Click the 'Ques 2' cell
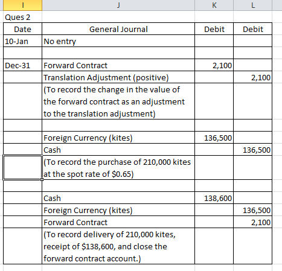282x271 pixels. (x=22, y=17)
